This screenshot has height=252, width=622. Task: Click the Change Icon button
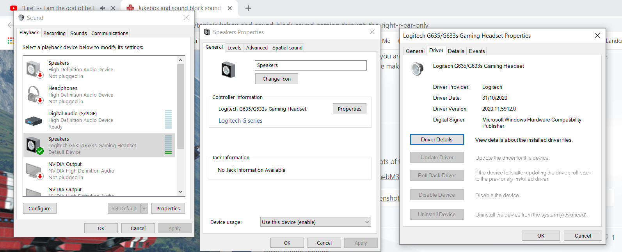[x=276, y=79]
